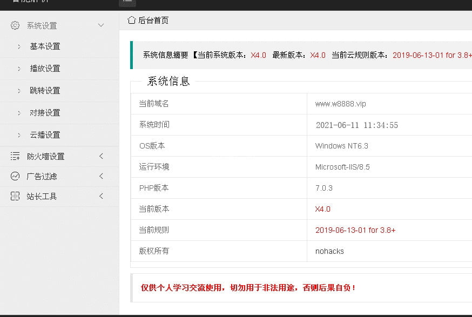Click the cloud rule version in summary bar
Screen dimensions: 472x317
(x=431, y=55)
